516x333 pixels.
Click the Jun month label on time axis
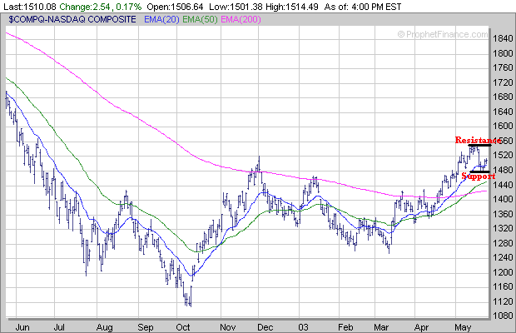click(x=22, y=327)
